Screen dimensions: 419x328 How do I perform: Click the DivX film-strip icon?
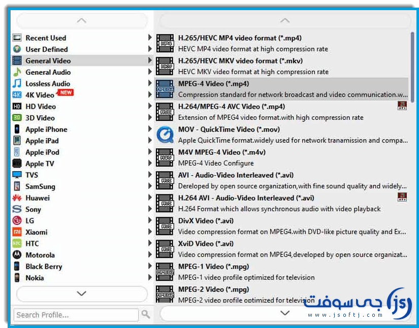coord(165,226)
